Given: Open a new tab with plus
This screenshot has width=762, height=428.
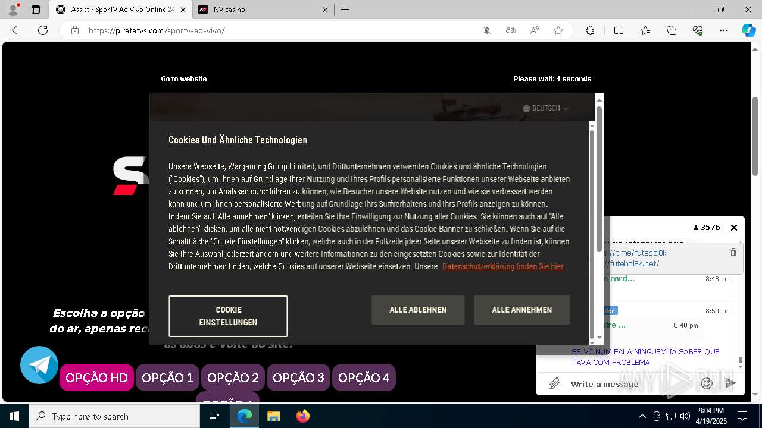Looking at the screenshot, I should point(345,10).
